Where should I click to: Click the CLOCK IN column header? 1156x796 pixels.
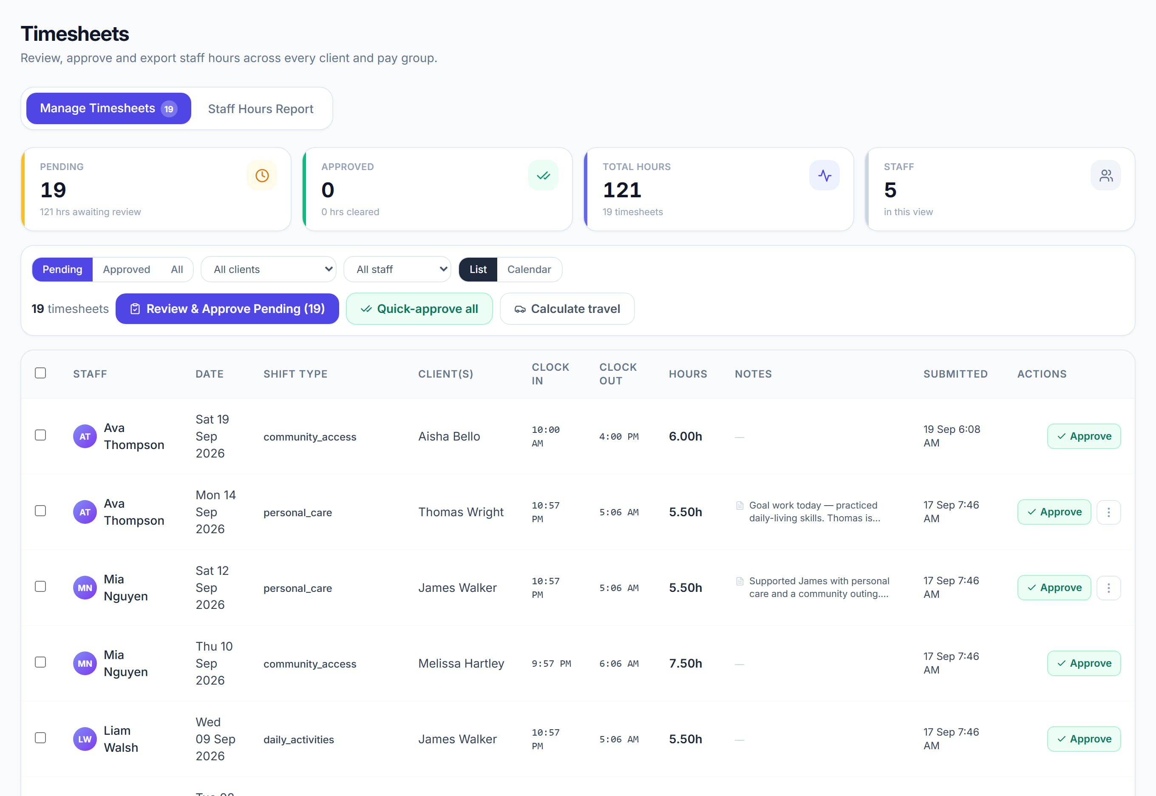(550, 374)
